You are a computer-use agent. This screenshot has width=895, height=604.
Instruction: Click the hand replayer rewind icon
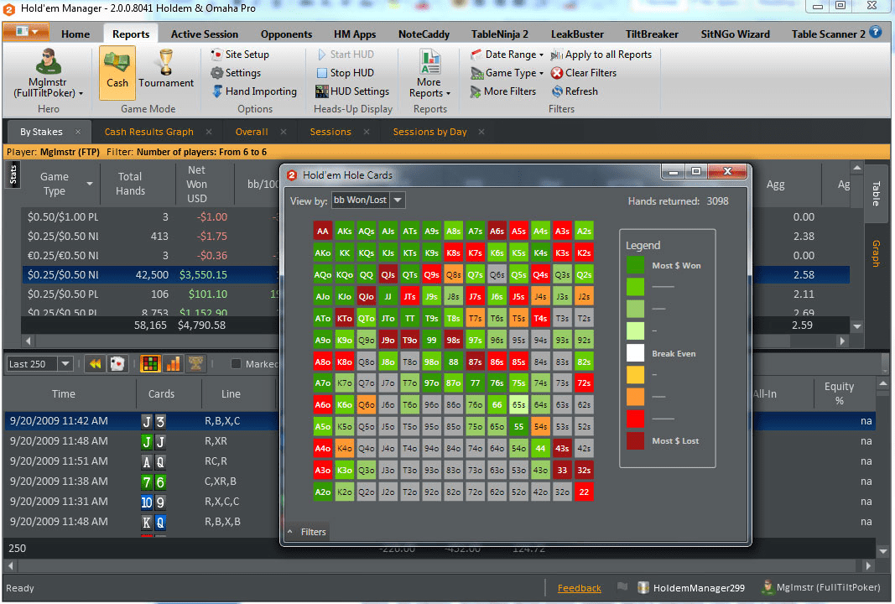[95, 363]
